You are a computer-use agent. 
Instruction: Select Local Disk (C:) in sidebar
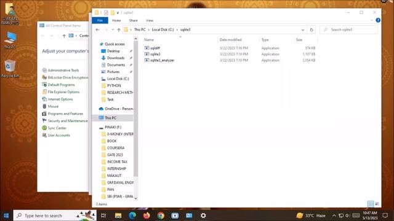[118, 79]
